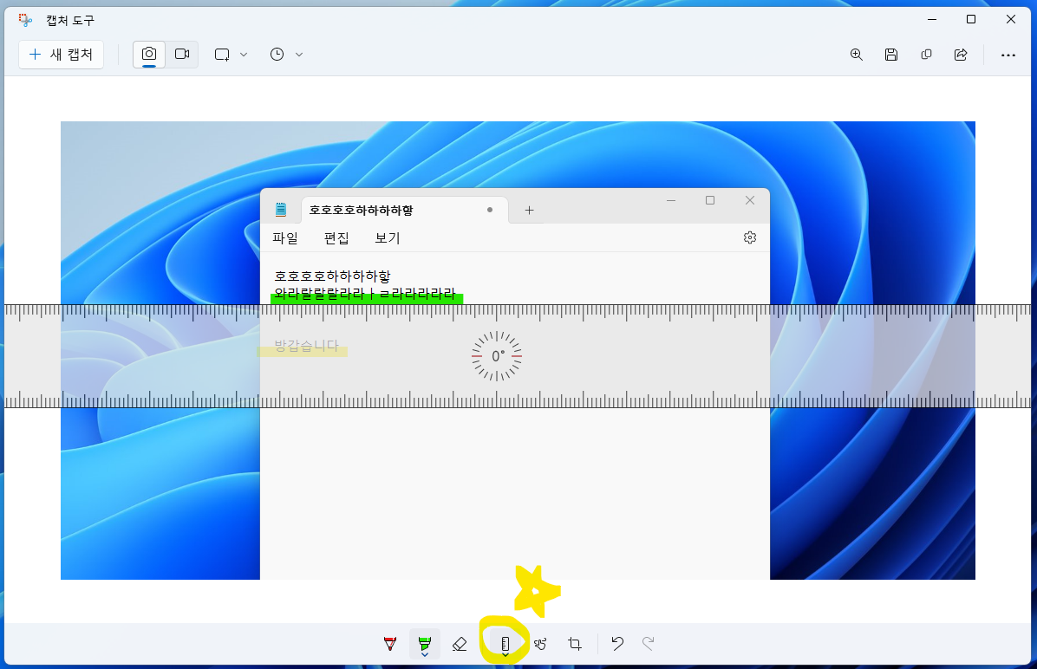The height and width of the screenshot is (669, 1037).
Task: Click the 캡처 도구 app icon in the title bar
Action: pyautogui.click(x=26, y=20)
